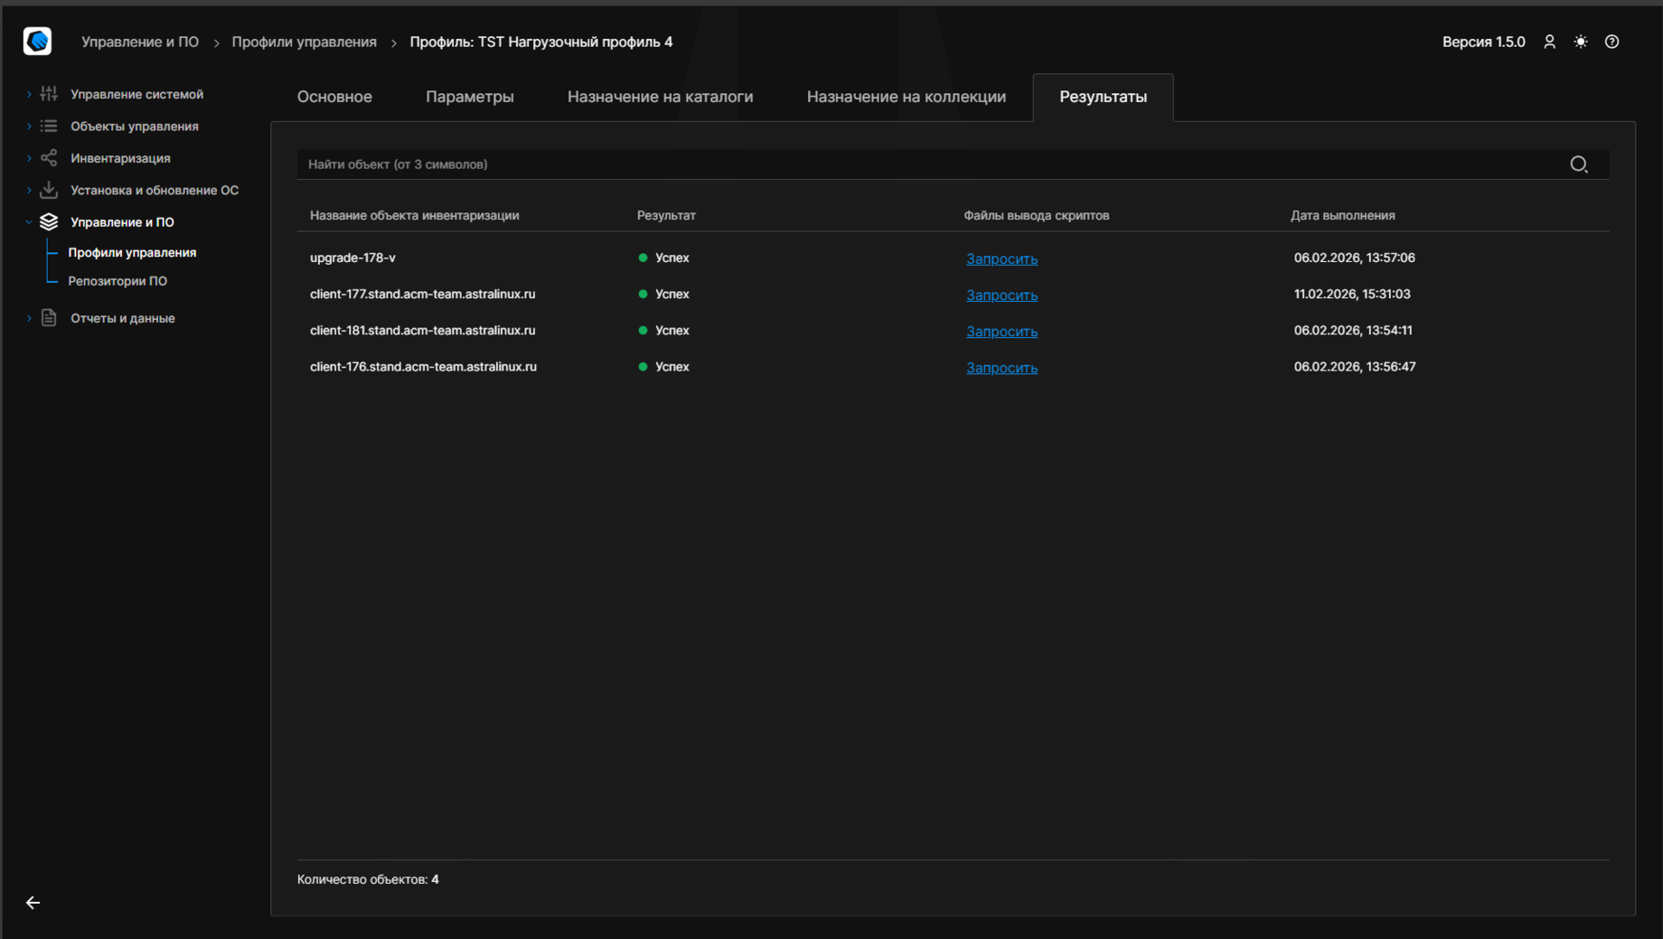Expand the Управление системой section
Viewport: 1663px width, 939px height.
coord(29,94)
